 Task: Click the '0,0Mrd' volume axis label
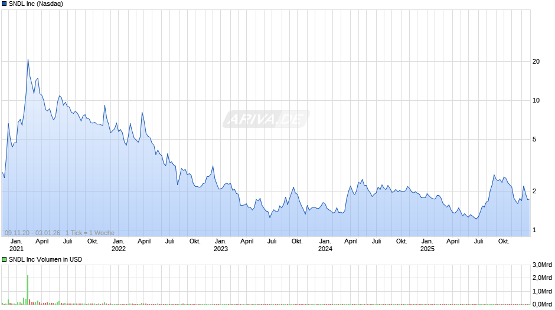tap(542, 304)
